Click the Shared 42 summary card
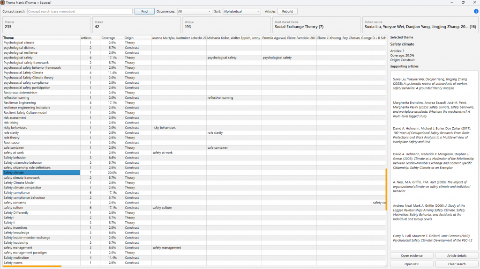 (x=136, y=25)
